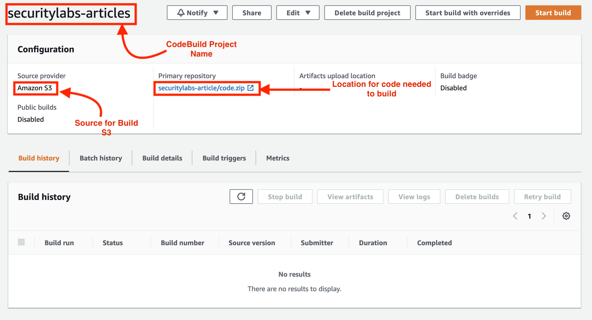Refresh the build history list
The height and width of the screenshot is (320, 592).
click(x=241, y=196)
